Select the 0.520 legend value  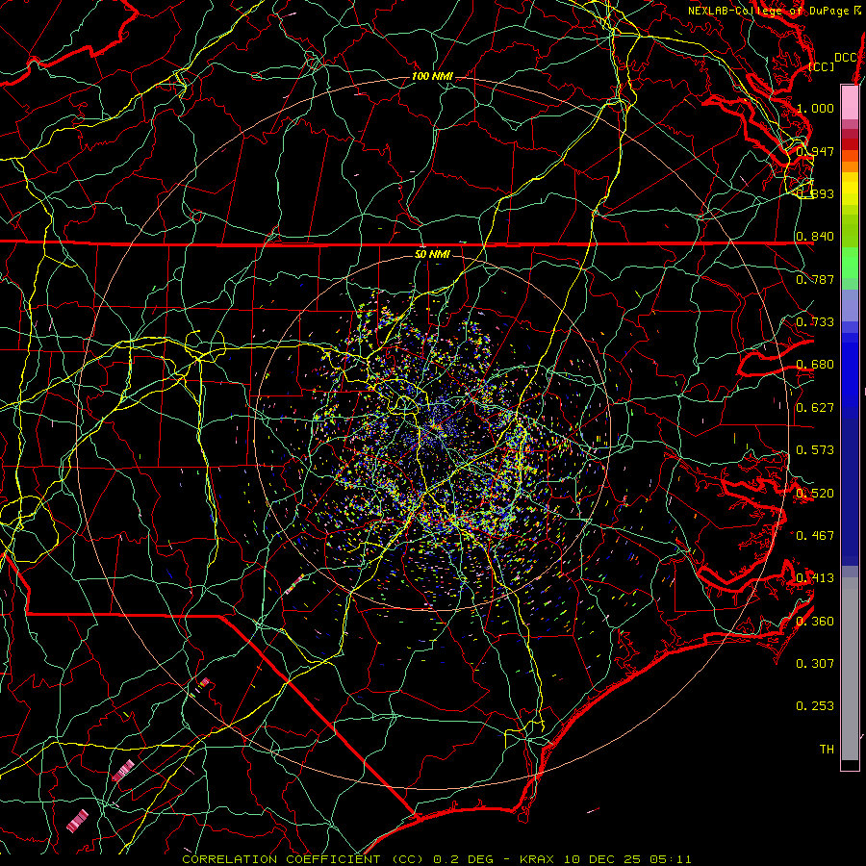click(815, 493)
